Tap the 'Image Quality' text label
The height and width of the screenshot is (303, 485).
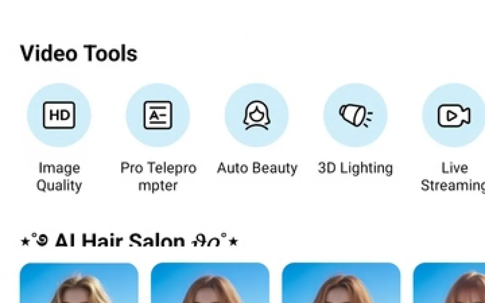click(59, 177)
